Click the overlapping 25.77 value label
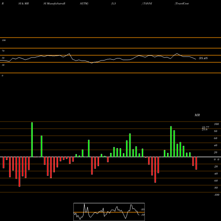Image resolution: width=221 pixels, height=221 pixels. point(206,128)
